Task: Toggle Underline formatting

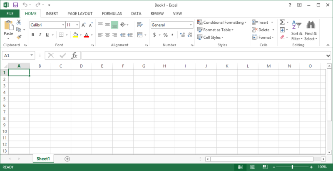Action: tap(47, 35)
